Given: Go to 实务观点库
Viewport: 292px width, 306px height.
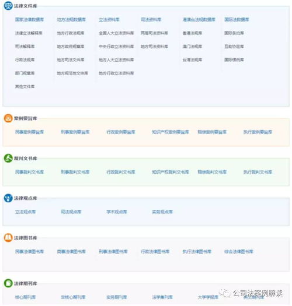Looking at the screenshot, I should (162, 212).
